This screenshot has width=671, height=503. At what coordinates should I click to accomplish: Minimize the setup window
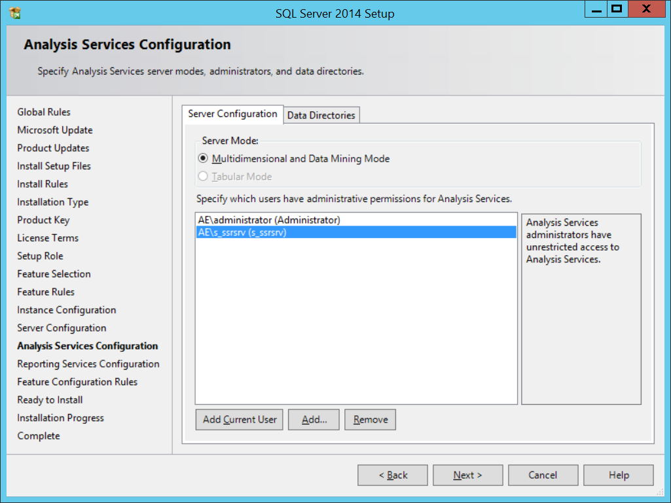click(595, 10)
